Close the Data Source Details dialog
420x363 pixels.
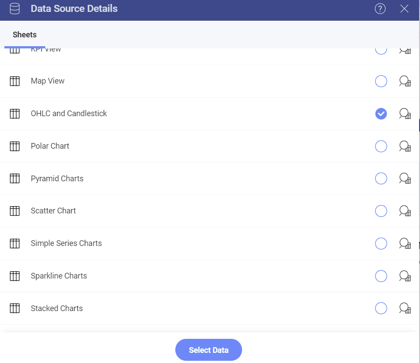pos(404,9)
